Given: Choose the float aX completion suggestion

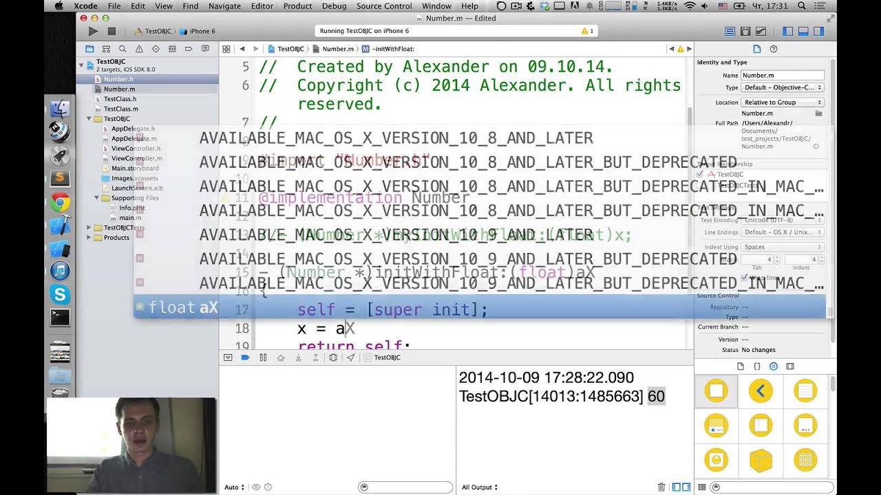Looking at the screenshot, I should [x=480, y=307].
